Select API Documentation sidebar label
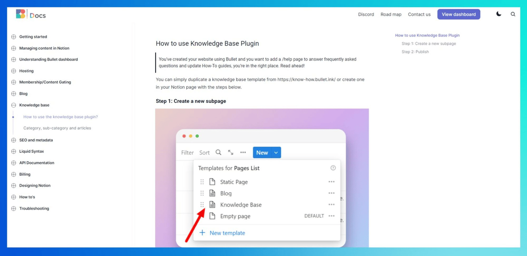This screenshot has width=527, height=256. (37, 163)
